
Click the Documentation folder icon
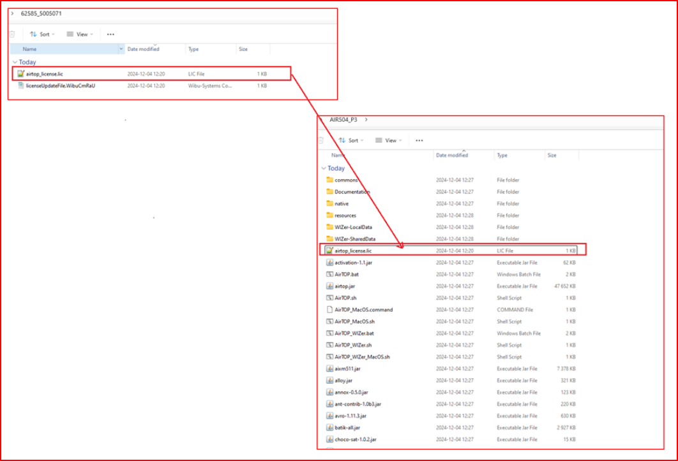(330, 192)
